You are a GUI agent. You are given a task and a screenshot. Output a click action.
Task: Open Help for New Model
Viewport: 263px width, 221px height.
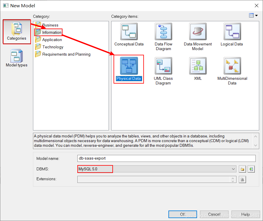(x=245, y=214)
